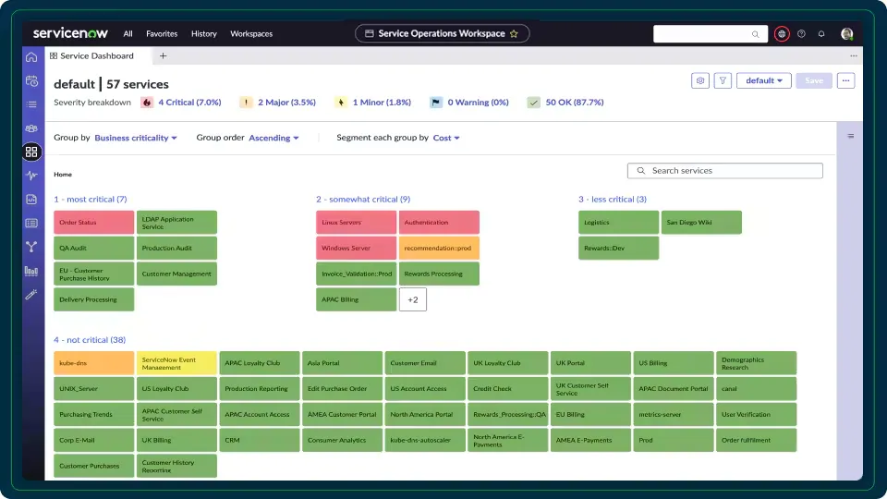The width and height of the screenshot is (887, 499).
Task: Open the Segment by Cost dropdown
Action: click(x=446, y=138)
